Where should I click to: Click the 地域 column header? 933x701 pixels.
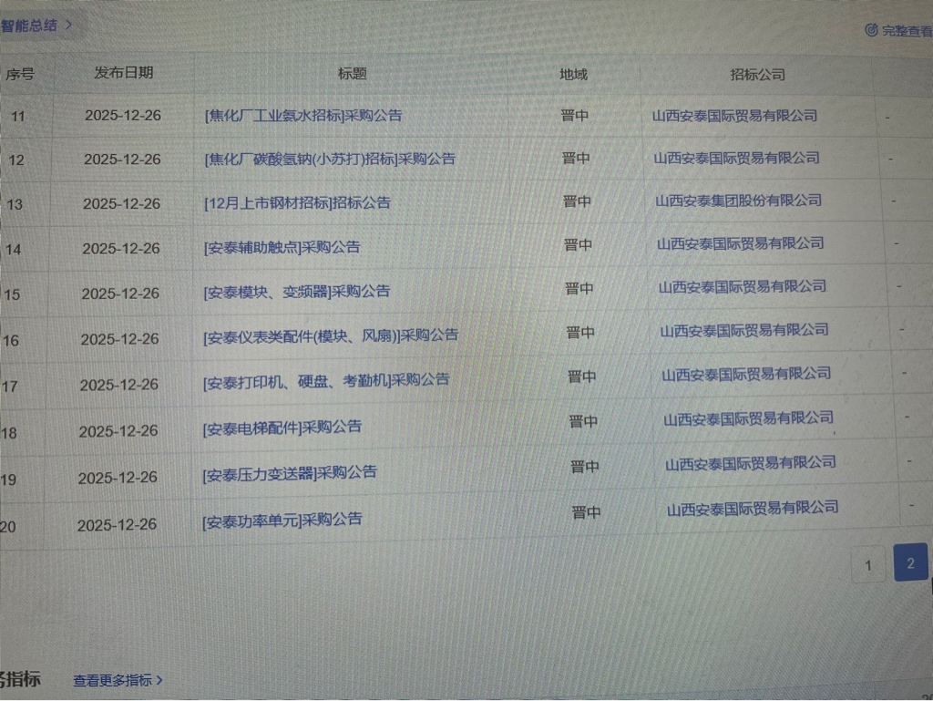pyautogui.click(x=573, y=75)
